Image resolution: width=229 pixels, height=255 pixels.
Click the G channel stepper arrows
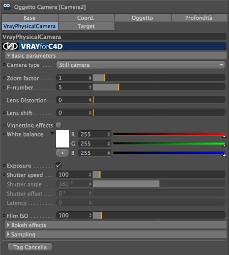[x=109, y=144]
